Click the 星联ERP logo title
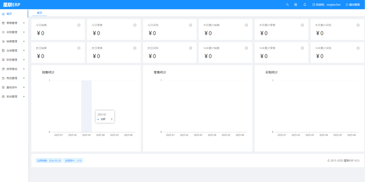This screenshot has height=182, width=365. click(12, 5)
